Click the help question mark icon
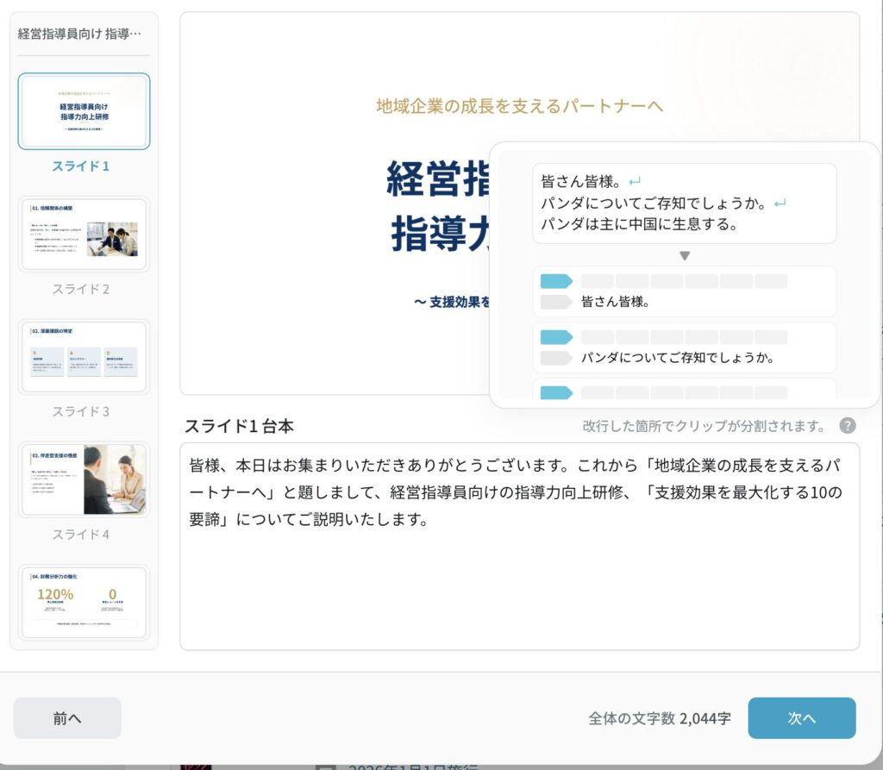 [848, 426]
